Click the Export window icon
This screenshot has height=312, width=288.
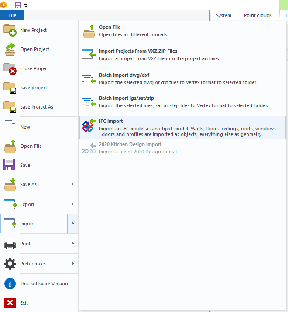[10, 204]
